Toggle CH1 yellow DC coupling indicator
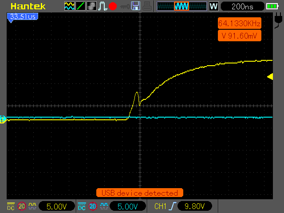The width and height of the screenshot is (284, 213). point(11,206)
